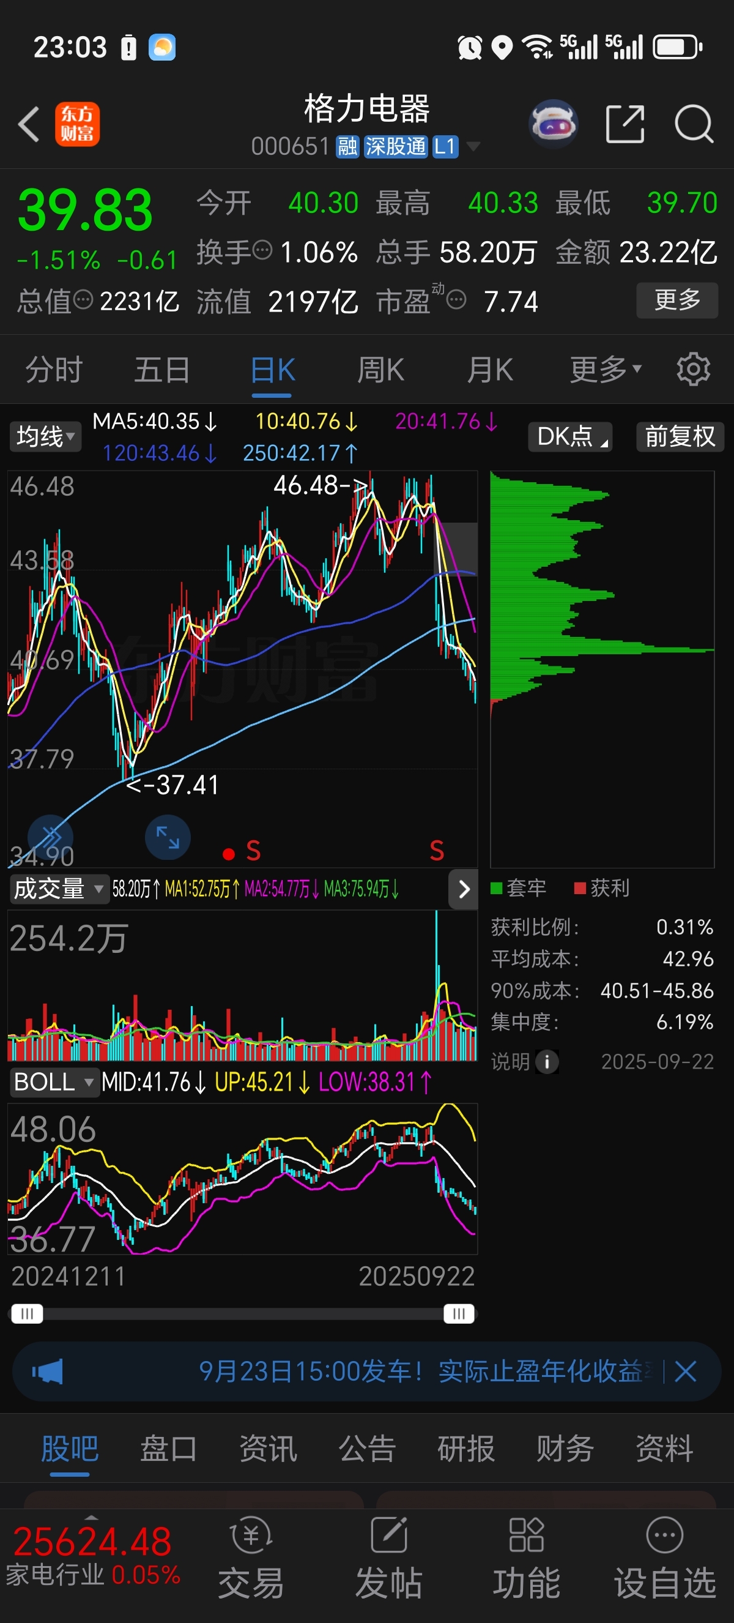Open the 成交量 indicator dropdown

click(59, 889)
